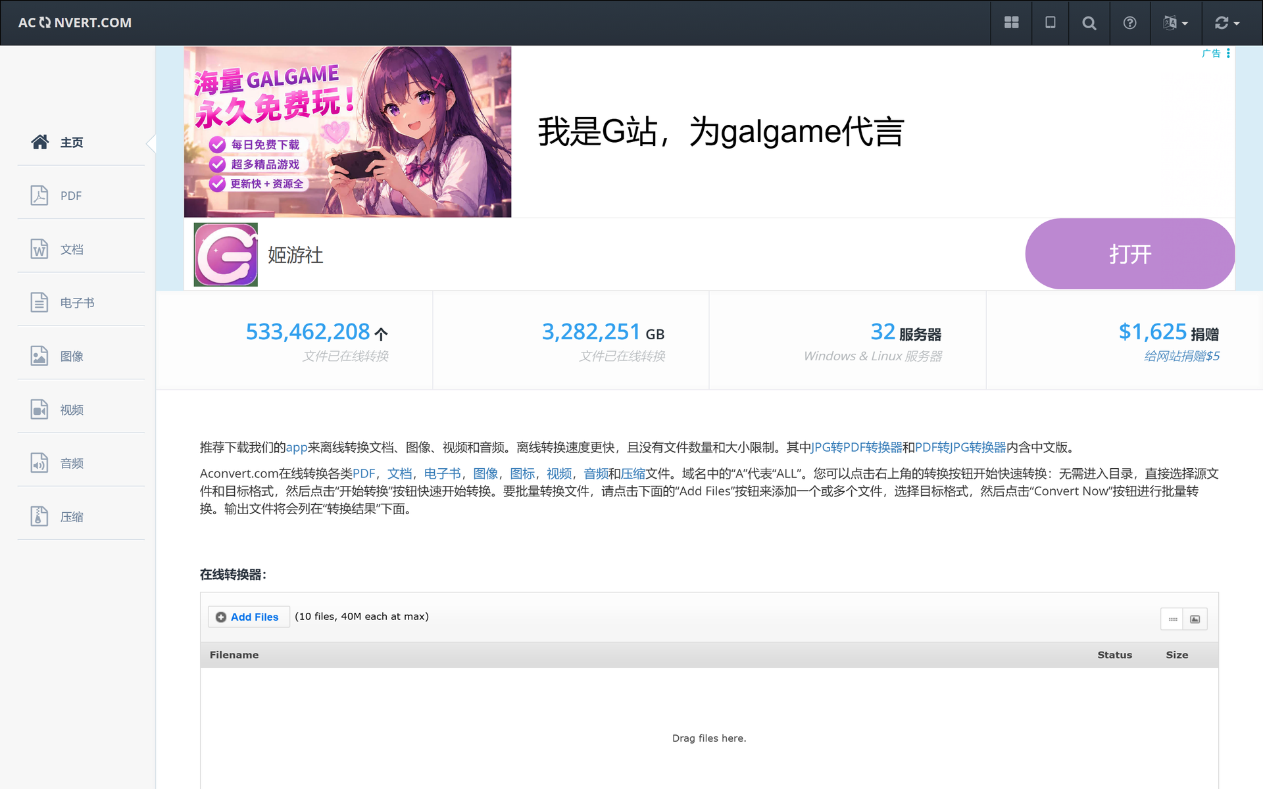Image resolution: width=1263 pixels, height=789 pixels.
Task: Switch file list to list view
Action: pos(1172,619)
